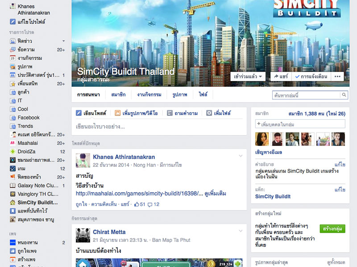Click the invite by email link

269,152
